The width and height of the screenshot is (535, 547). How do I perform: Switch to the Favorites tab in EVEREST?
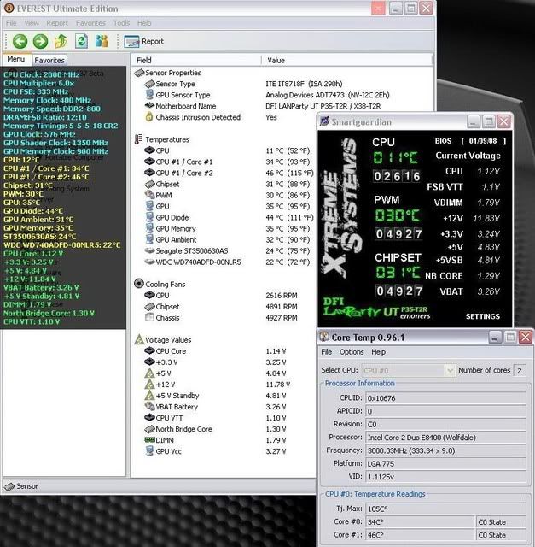[49, 60]
